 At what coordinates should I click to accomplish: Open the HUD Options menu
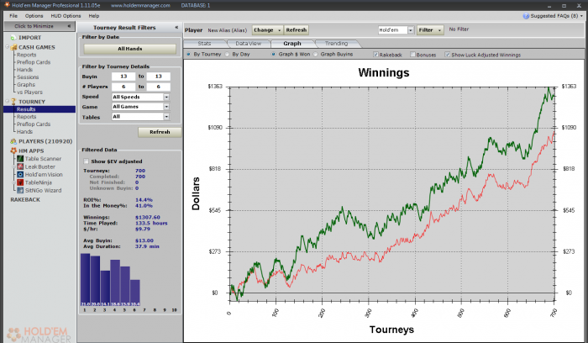coord(66,16)
